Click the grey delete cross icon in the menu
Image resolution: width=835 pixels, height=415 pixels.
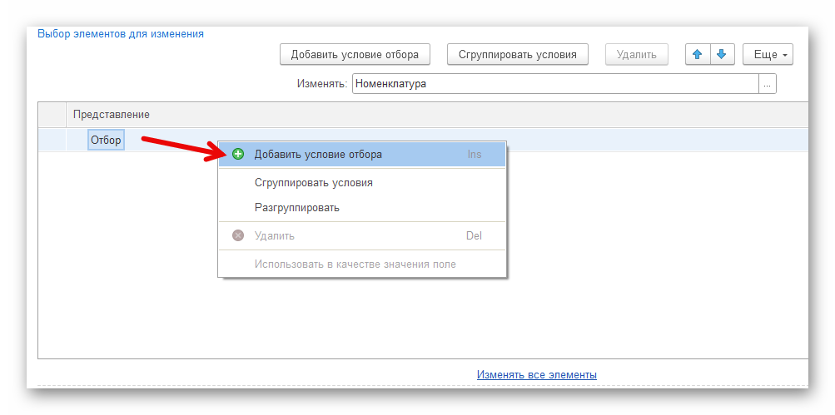[x=238, y=235]
